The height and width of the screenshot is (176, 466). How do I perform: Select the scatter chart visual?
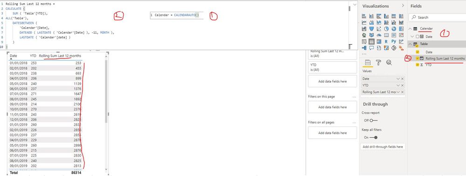(379, 29)
